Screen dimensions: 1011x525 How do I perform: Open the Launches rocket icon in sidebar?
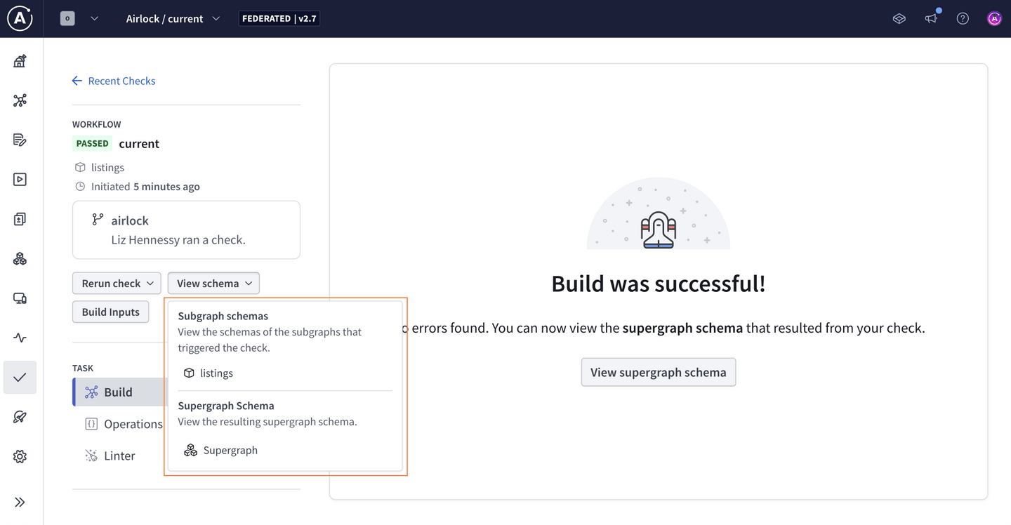point(20,417)
